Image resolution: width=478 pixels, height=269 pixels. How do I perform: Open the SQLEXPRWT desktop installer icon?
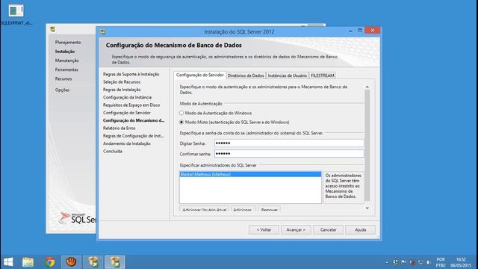coord(16,14)
